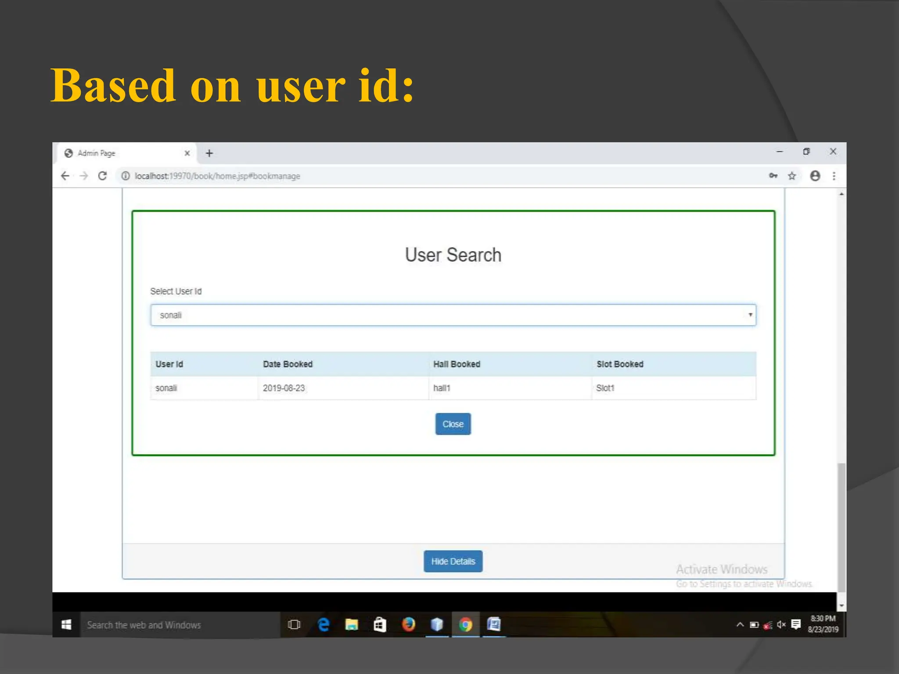The height and width of the screenshot is (674, 899).
Task: Open the Select User Id dropdown
Action: point(453,315)
